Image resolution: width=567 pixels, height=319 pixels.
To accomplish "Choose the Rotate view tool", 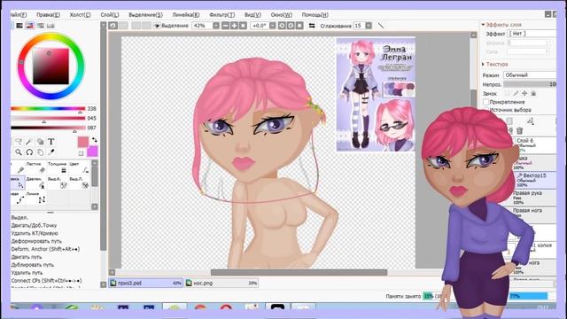I will click(x=29, y=152).
